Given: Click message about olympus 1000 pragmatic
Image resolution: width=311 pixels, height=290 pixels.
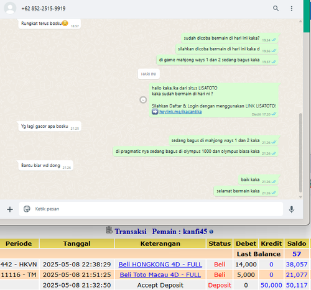Looking at the screenshot, I should (x=195, y=152).
